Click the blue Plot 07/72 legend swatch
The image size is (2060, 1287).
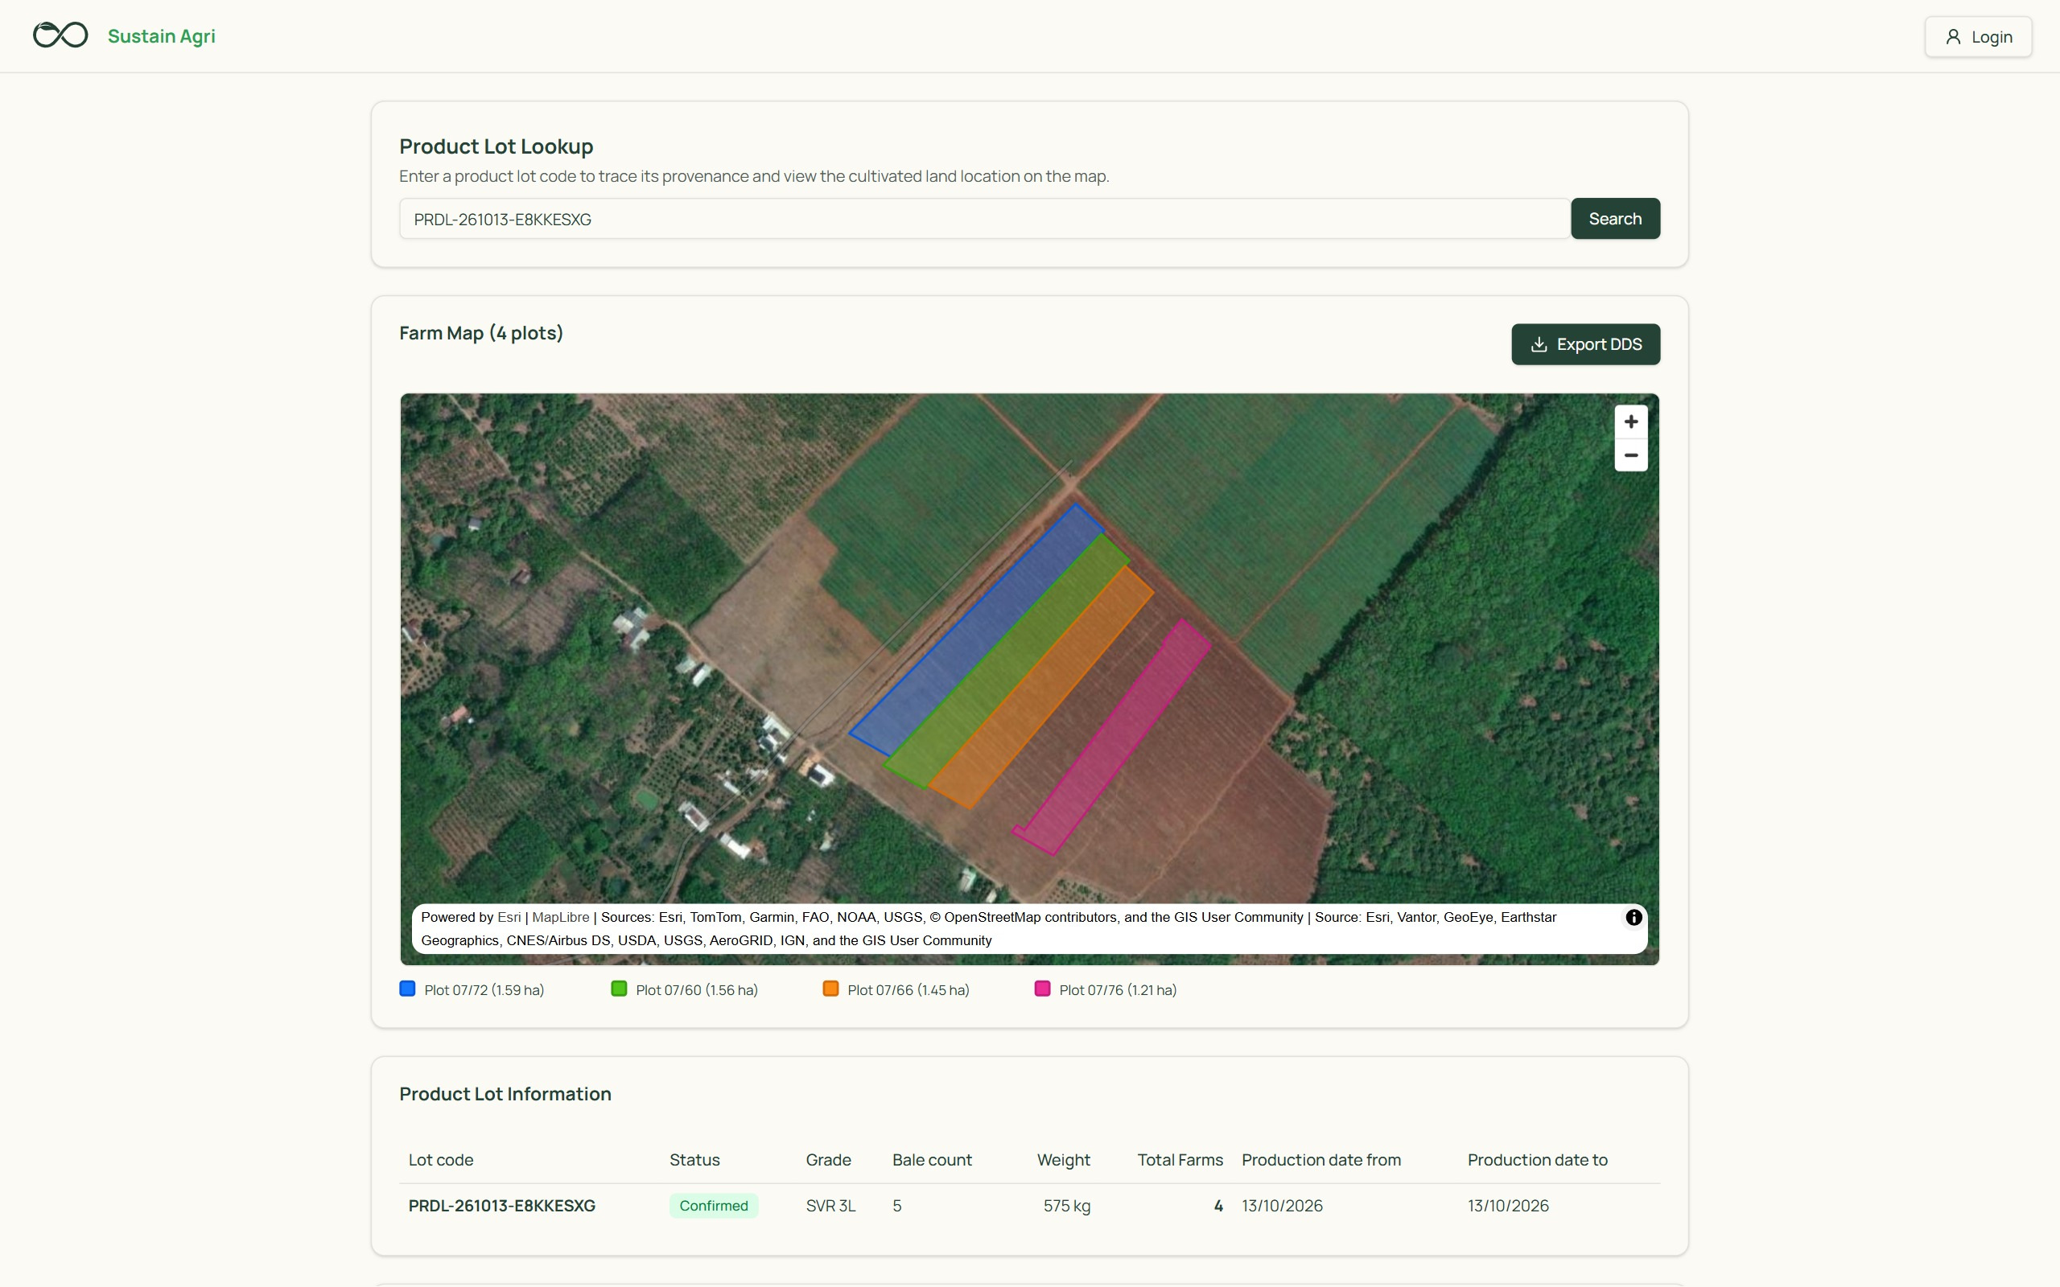408,989
